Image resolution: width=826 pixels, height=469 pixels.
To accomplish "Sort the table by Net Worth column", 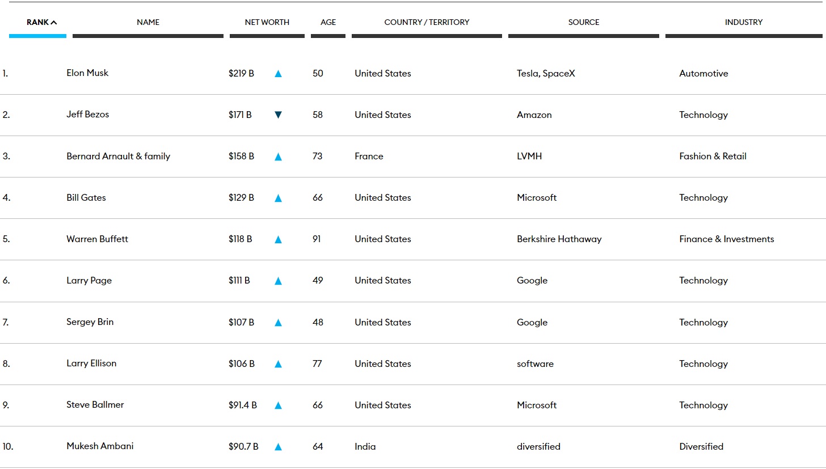I will click(x=267, y=23).
